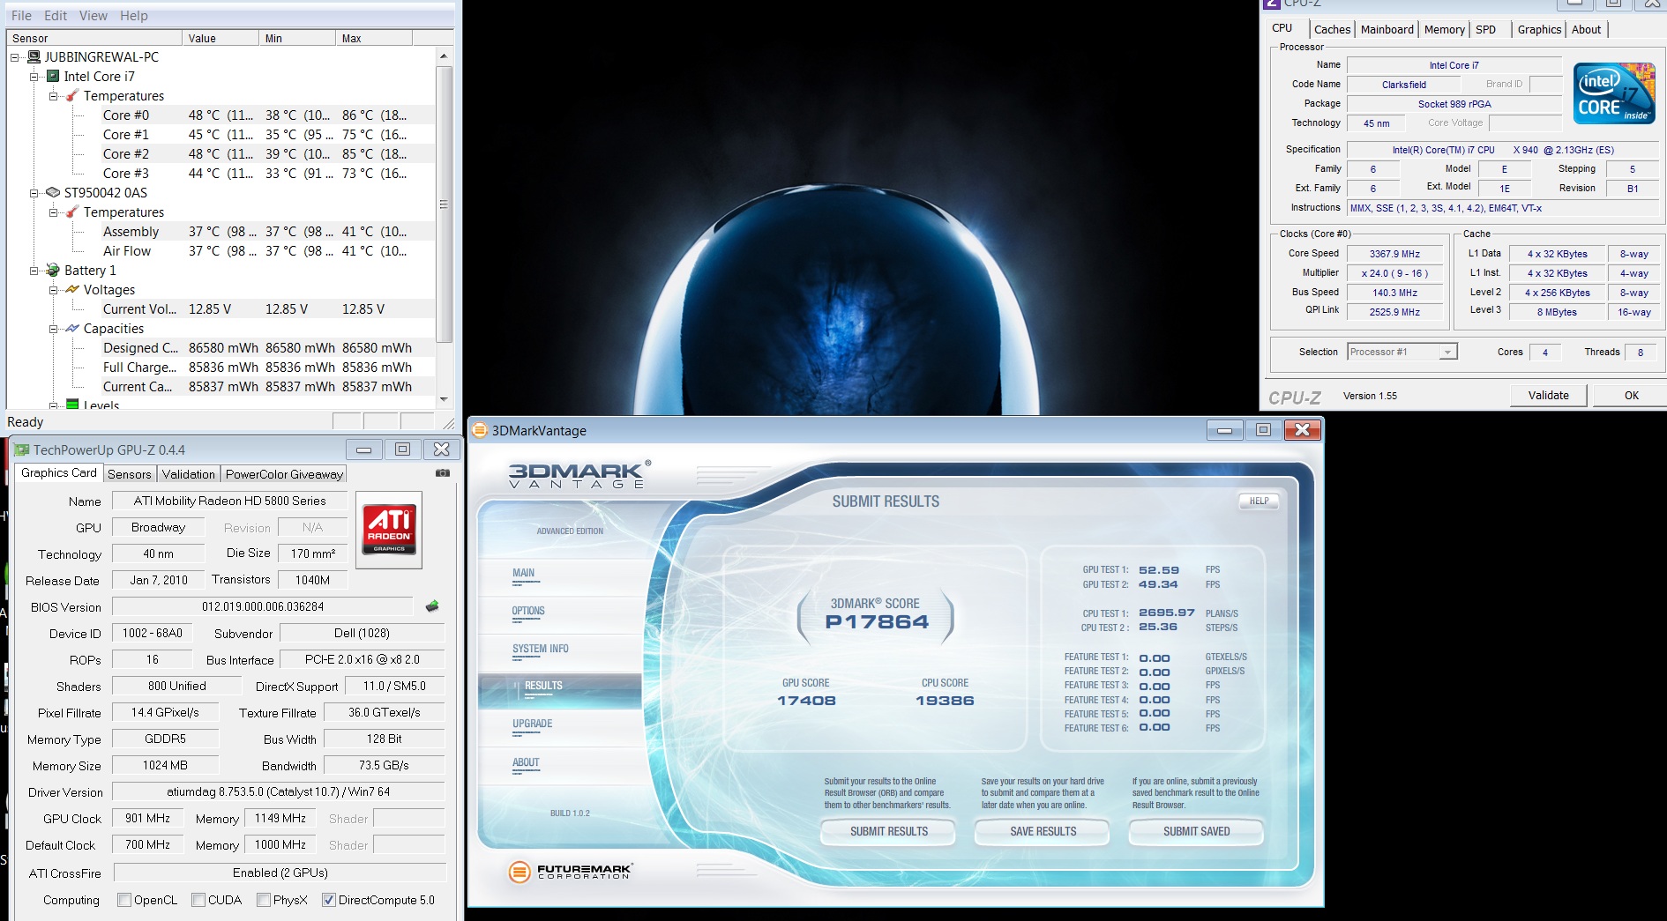Switch to the Graphics tab in CPU-Z

click(x=1540, y=29)
